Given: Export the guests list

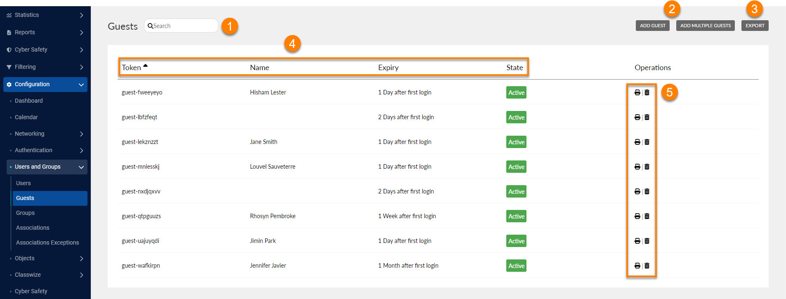Looking at the screenshot, I should pos(755,26).
